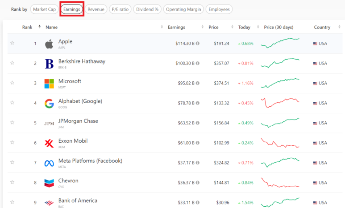Switch ranking to P/E ratio
This screenshot has height=208, width=345.
tap(120, 9)
